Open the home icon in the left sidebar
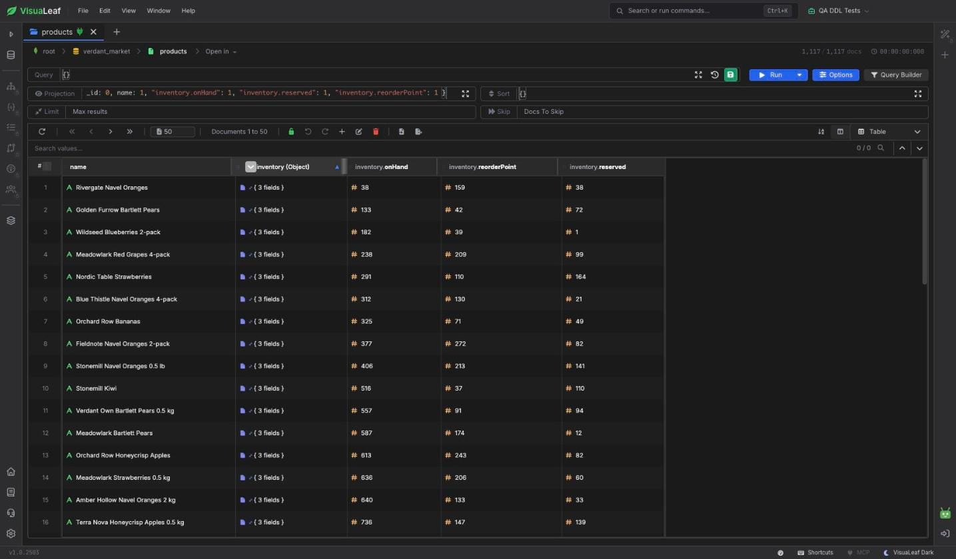The width and height of the screenshot is (956, 559). 11,472
